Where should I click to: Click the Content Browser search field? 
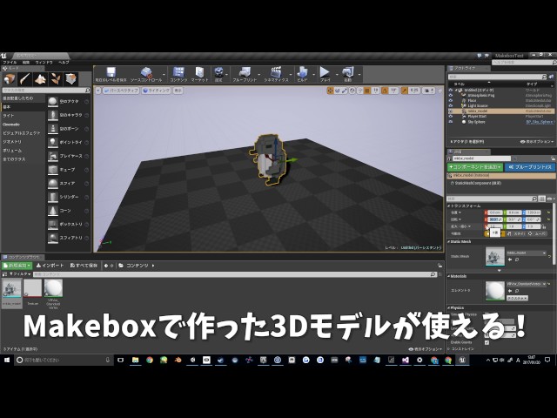[x=235, y=274]
